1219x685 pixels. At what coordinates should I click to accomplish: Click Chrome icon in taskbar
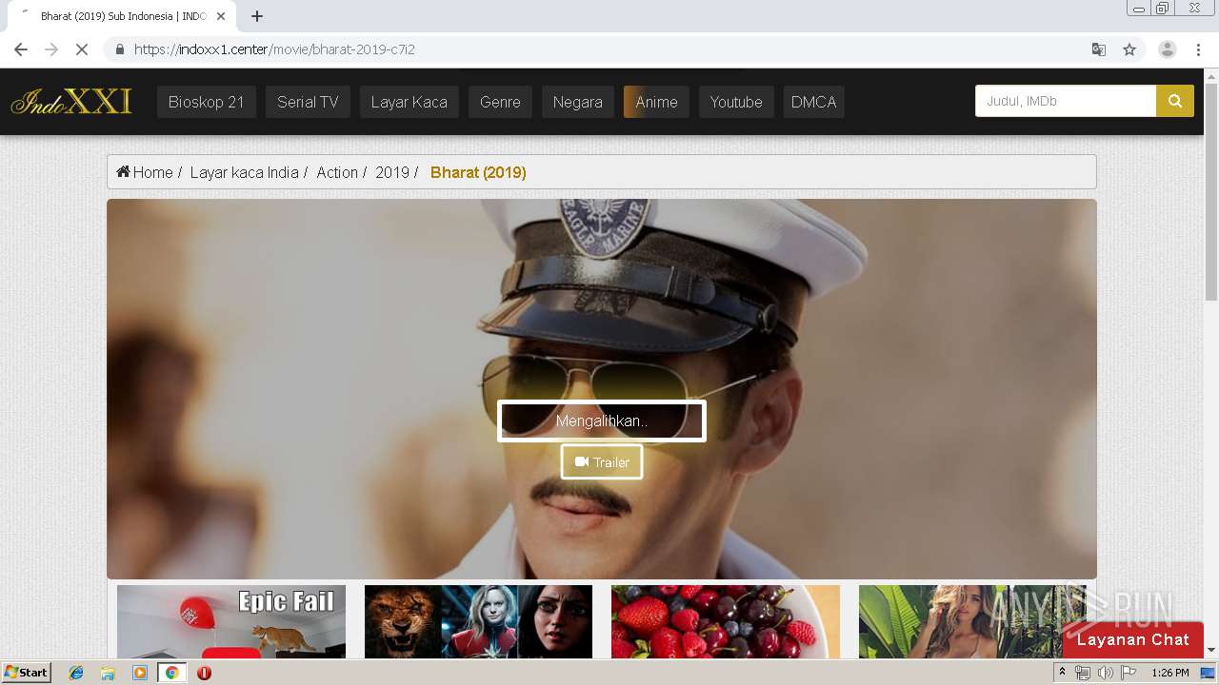coord(171,673)
